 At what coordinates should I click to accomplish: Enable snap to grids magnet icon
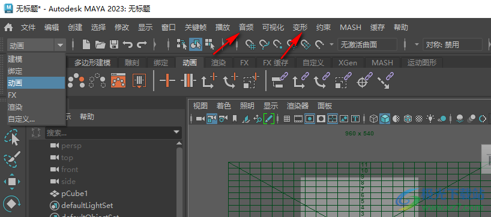pyautogui.click(x=250, y=45)
